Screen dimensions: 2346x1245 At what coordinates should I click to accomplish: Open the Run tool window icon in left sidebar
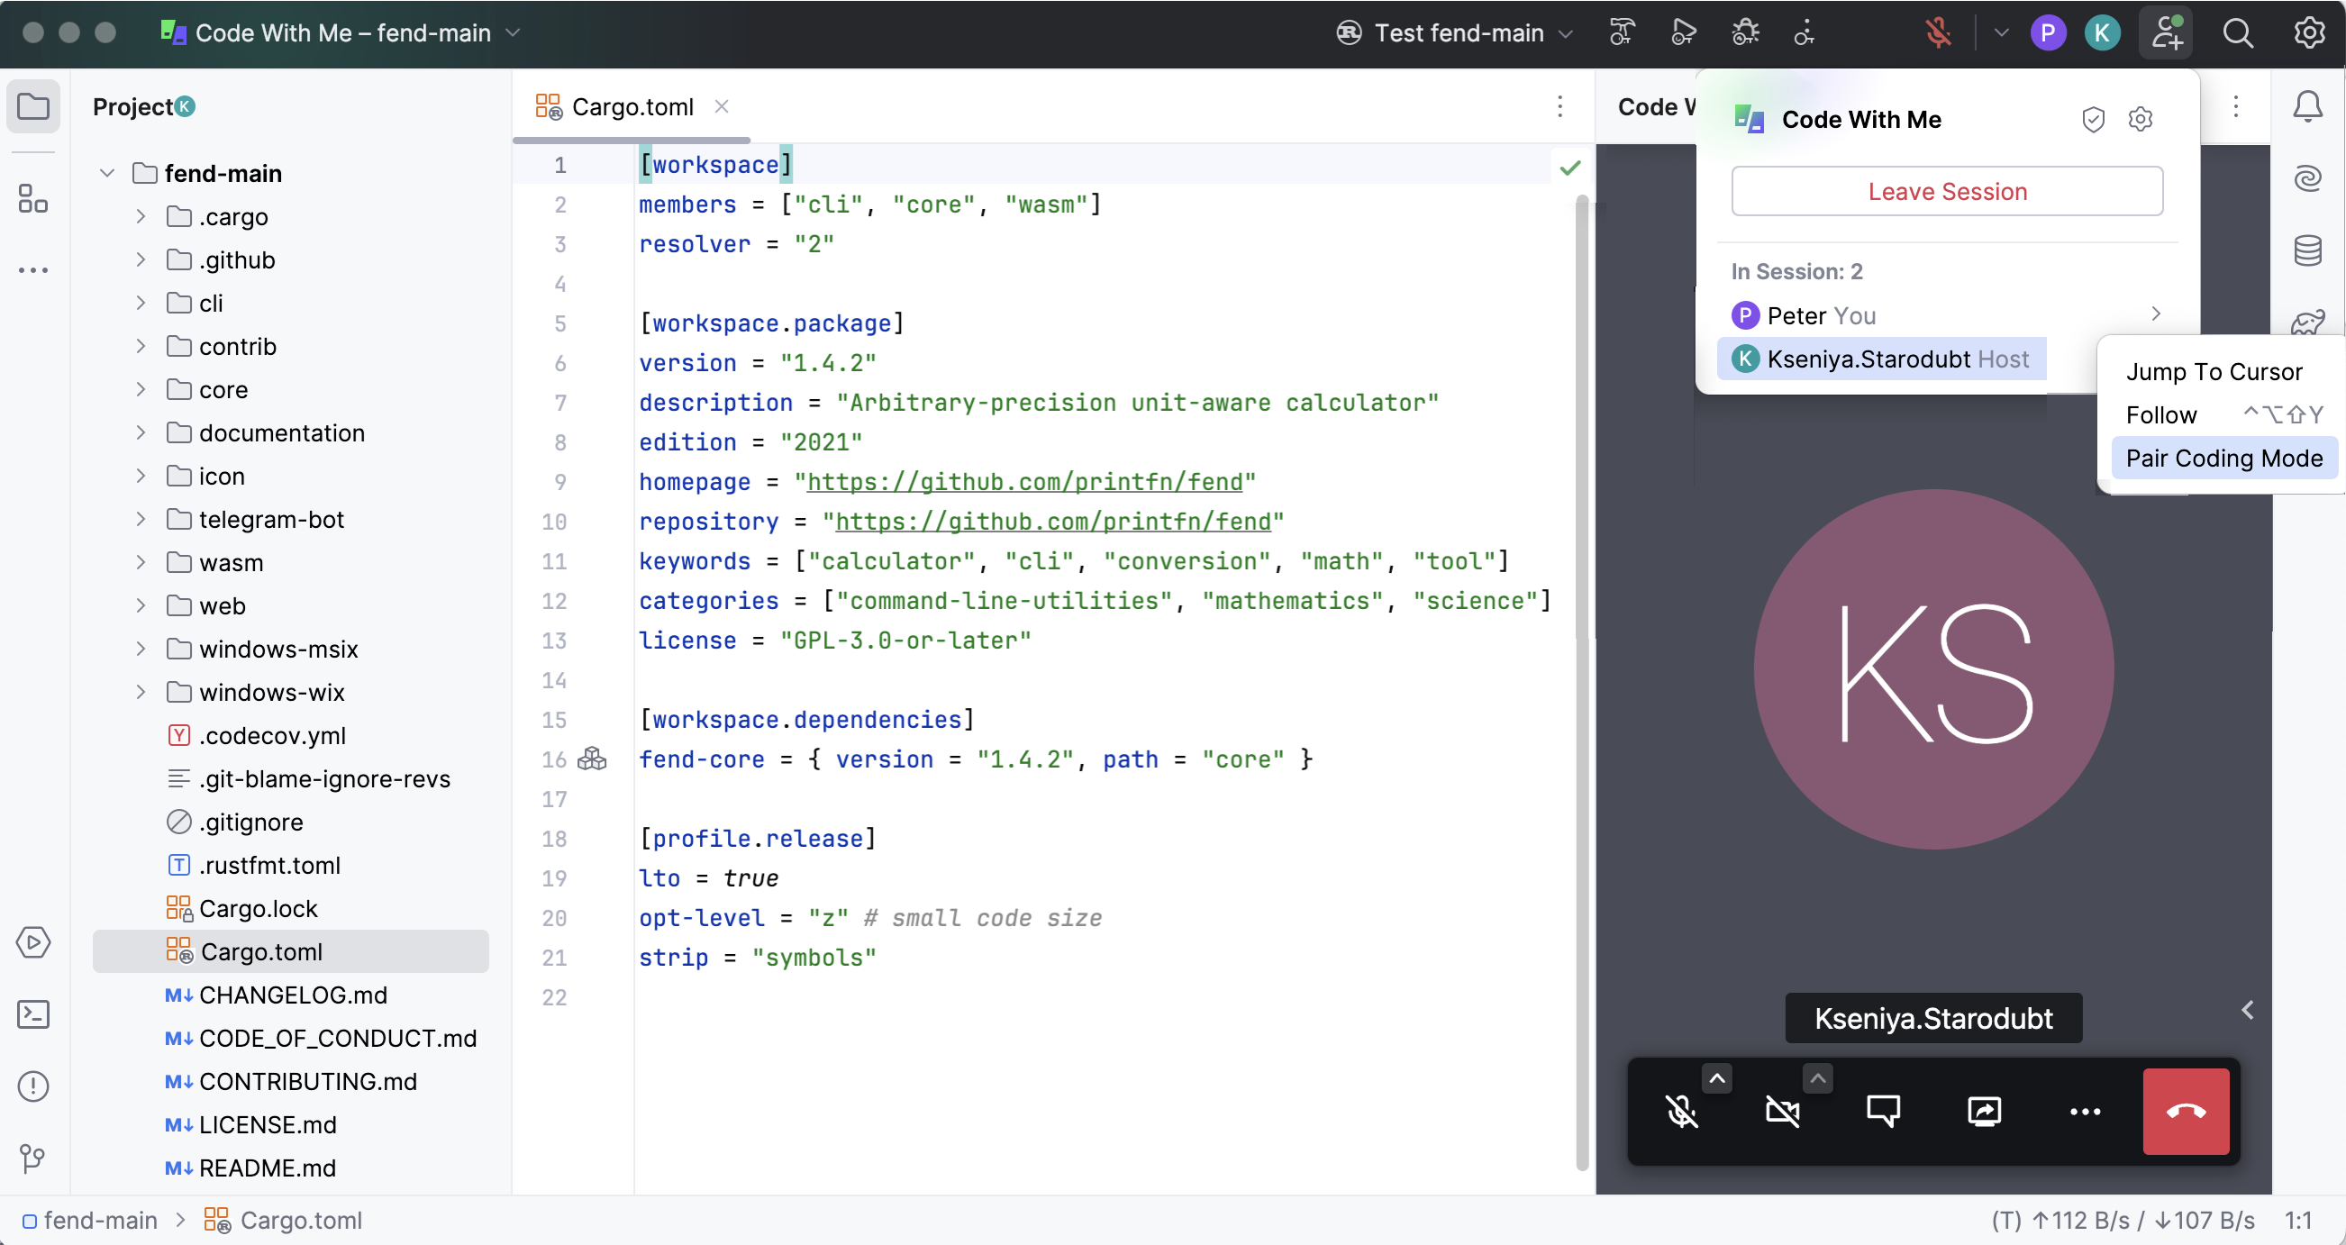click(x=33, y=942)
